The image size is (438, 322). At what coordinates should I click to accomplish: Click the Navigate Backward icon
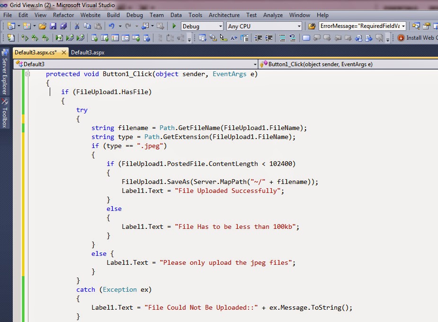coord(145,26)
